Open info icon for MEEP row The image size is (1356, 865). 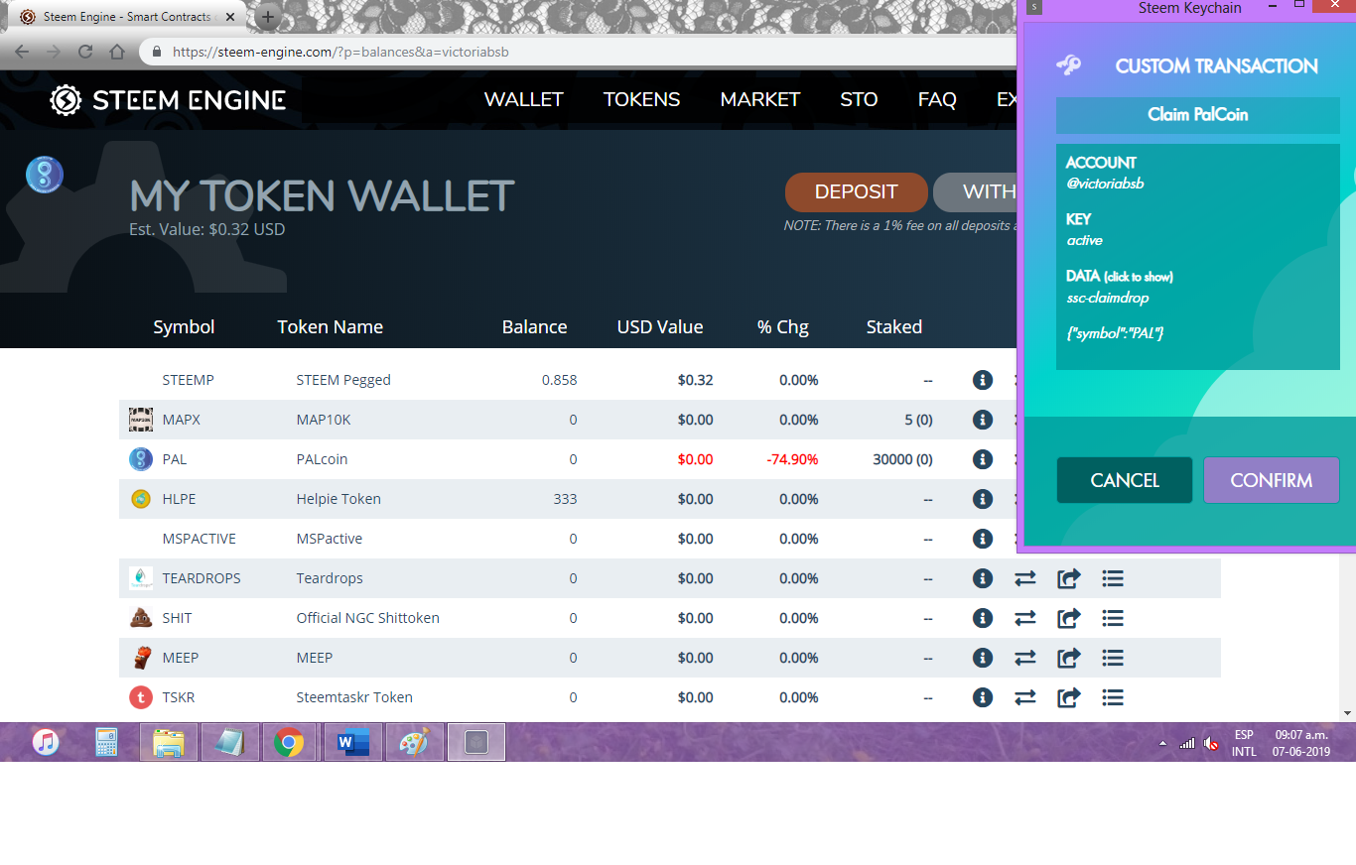coord(983,658)
